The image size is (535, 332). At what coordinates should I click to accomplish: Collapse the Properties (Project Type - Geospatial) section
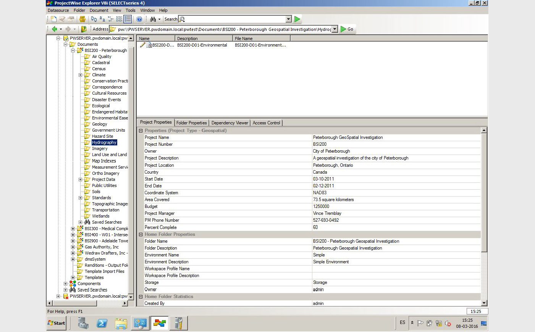tap(141, 131)
